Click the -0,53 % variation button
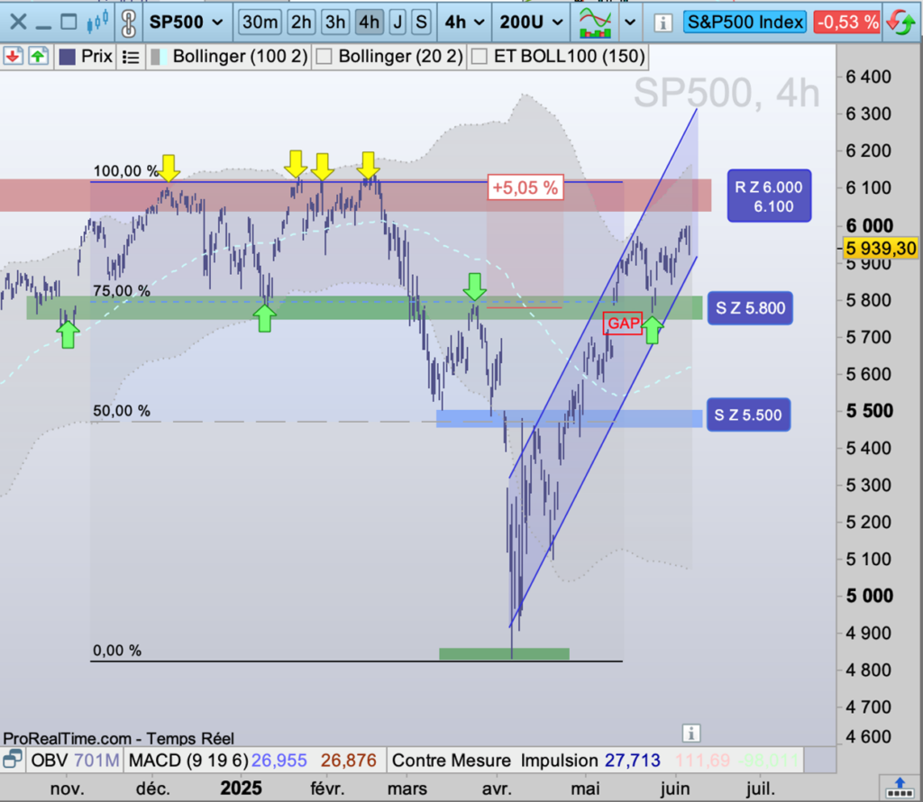 coord(847,23)
